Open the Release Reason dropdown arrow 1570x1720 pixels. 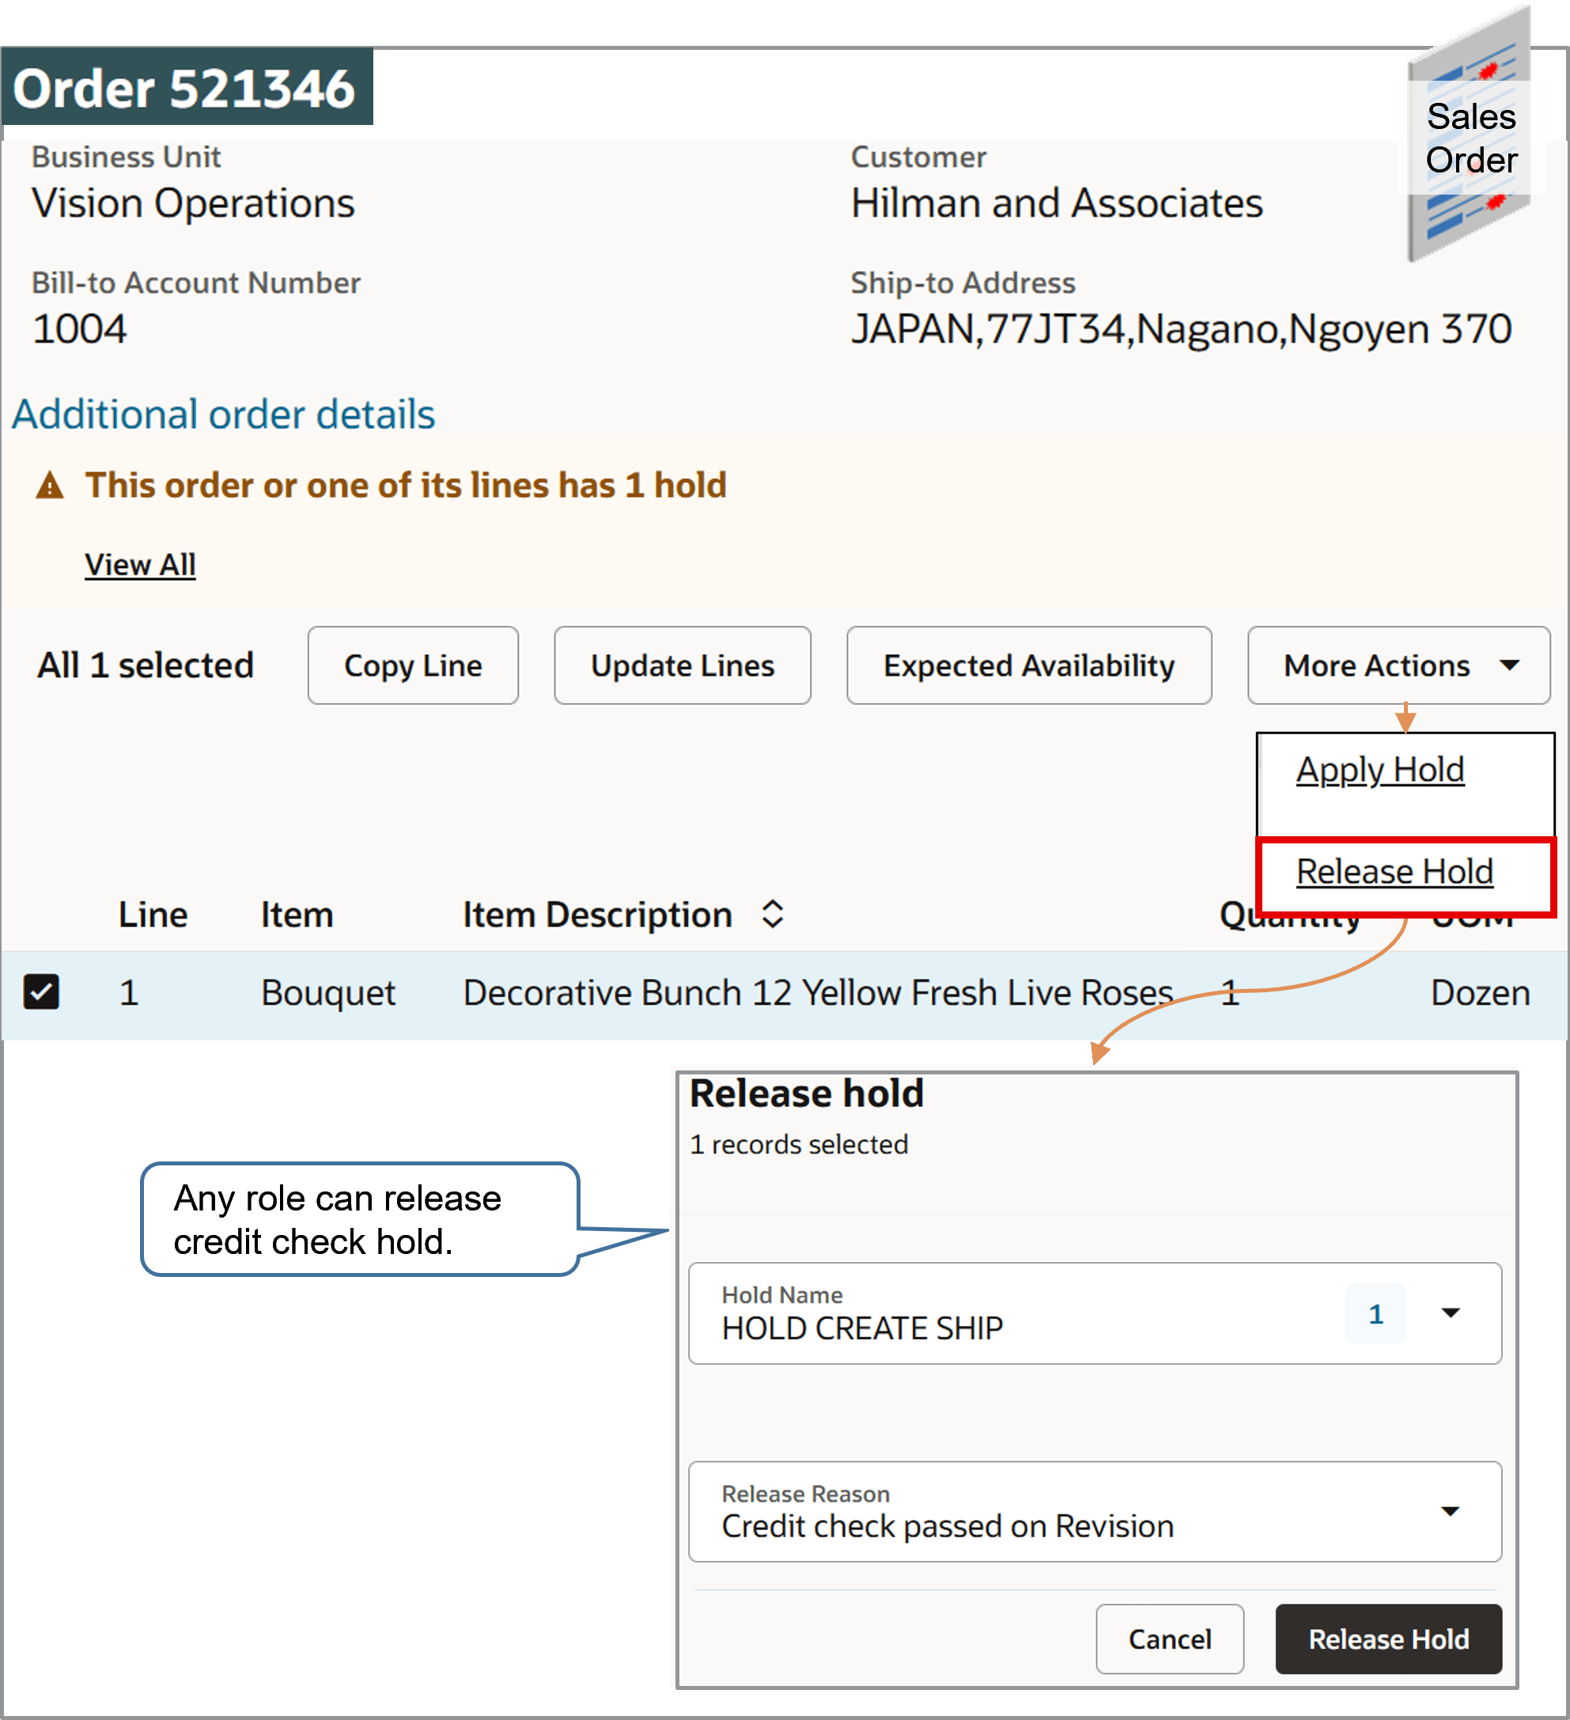pos(1450,1512)
